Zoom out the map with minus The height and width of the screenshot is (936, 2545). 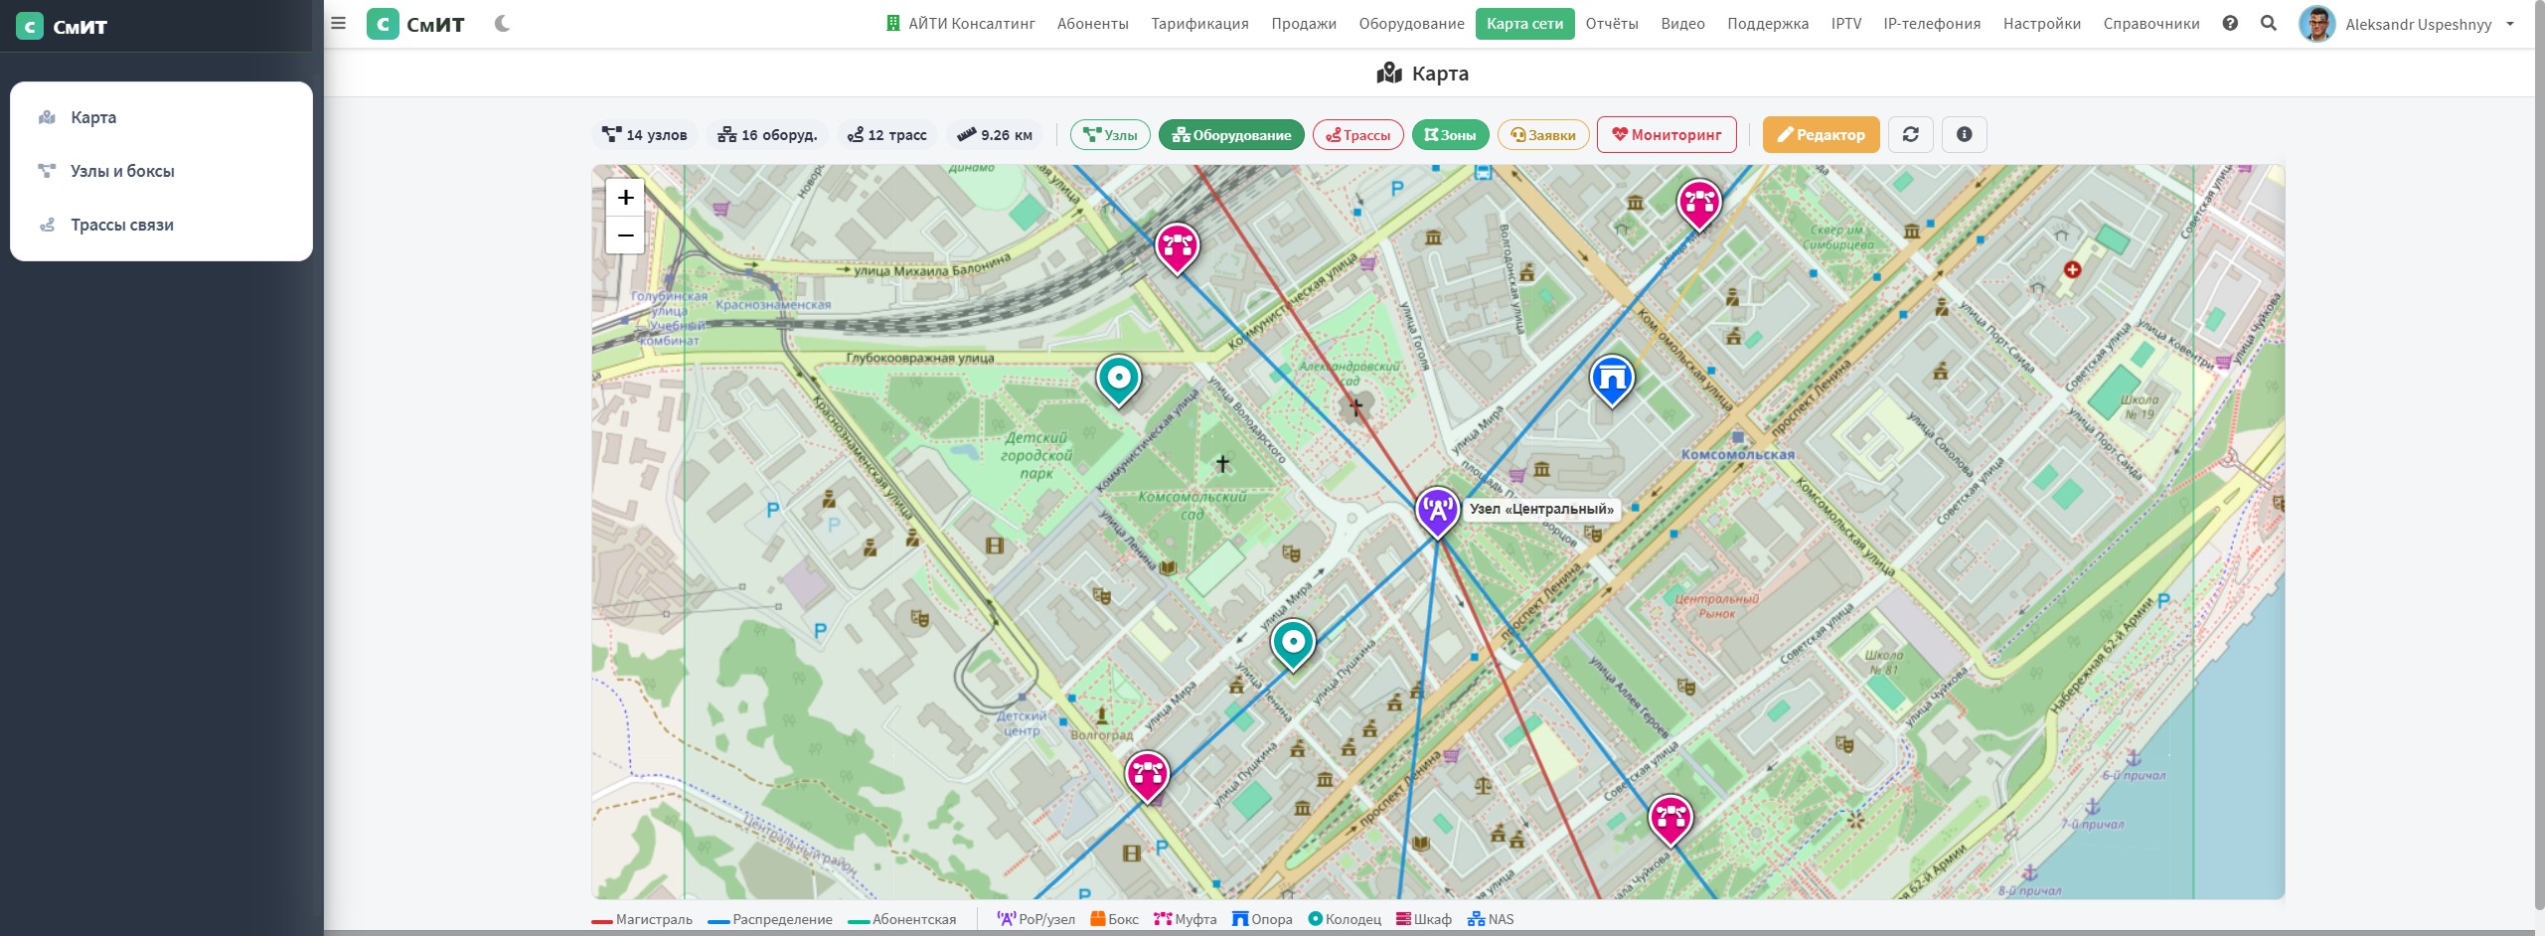click(x=625, y=235)
